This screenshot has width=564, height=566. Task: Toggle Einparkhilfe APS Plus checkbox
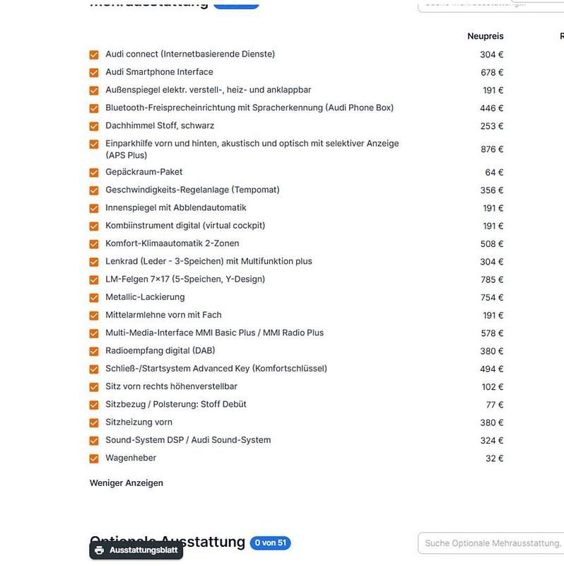(94, 144)
